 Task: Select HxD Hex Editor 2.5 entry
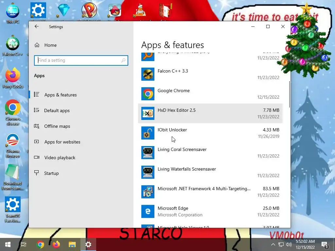210,113
